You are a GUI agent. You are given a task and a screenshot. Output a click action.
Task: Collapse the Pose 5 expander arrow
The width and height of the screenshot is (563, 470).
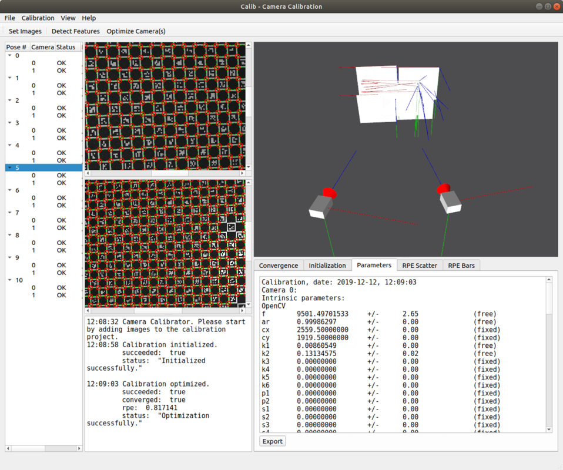pos(10,168)
